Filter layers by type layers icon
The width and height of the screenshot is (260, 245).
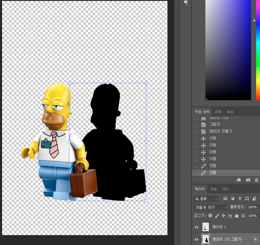240,198
